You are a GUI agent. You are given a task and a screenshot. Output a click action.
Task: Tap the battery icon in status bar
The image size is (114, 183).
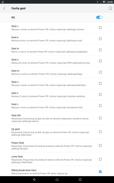[105, 2]
